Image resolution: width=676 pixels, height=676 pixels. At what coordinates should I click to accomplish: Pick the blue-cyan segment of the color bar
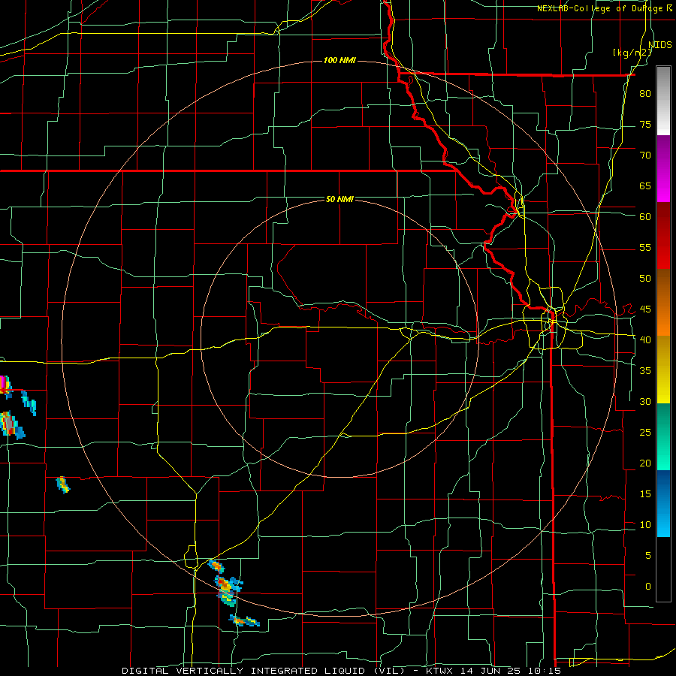pos(663,503)
